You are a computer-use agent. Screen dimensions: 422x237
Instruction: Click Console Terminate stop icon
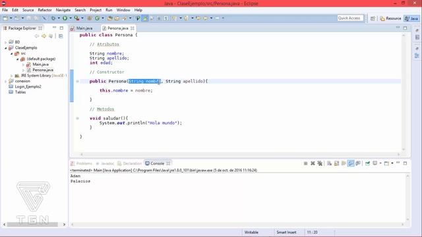point(305,163)
